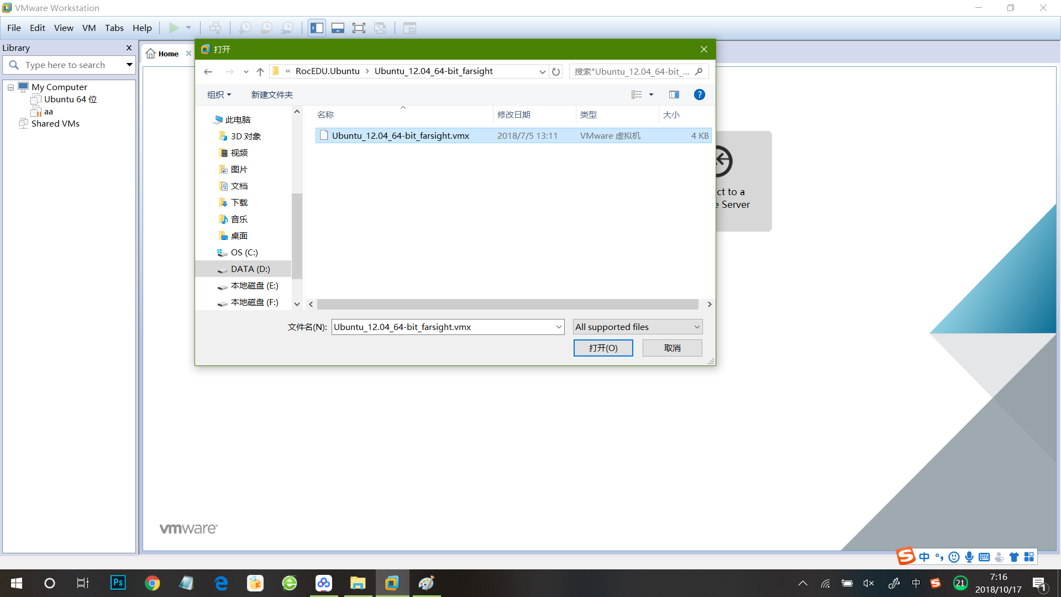Open the View menu

pos(64,28)
